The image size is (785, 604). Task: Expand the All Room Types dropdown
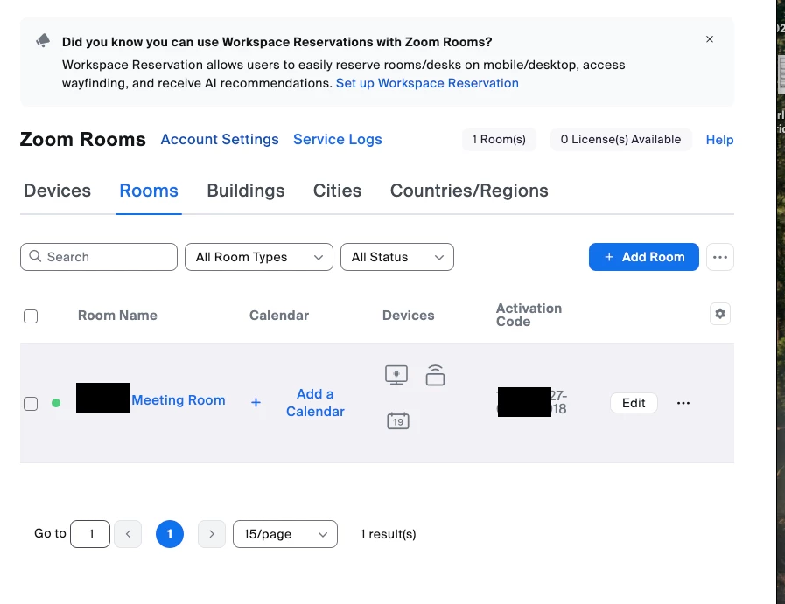tap(259, 257)
